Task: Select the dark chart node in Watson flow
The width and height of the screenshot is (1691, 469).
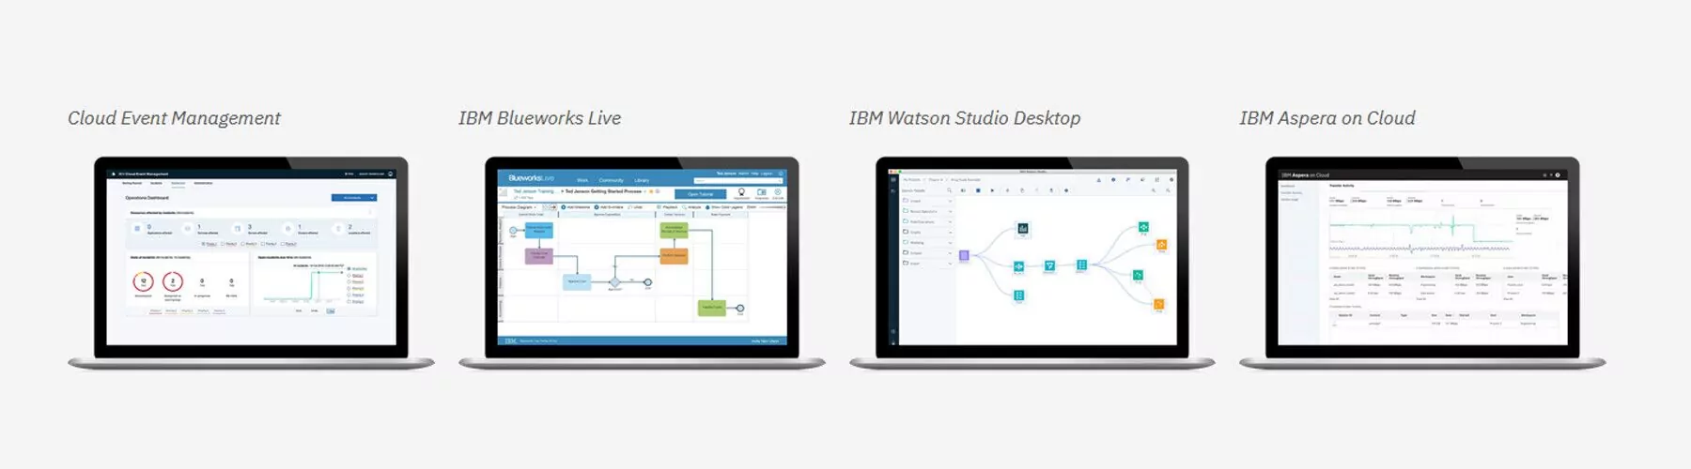Action: click(1023, 228)
